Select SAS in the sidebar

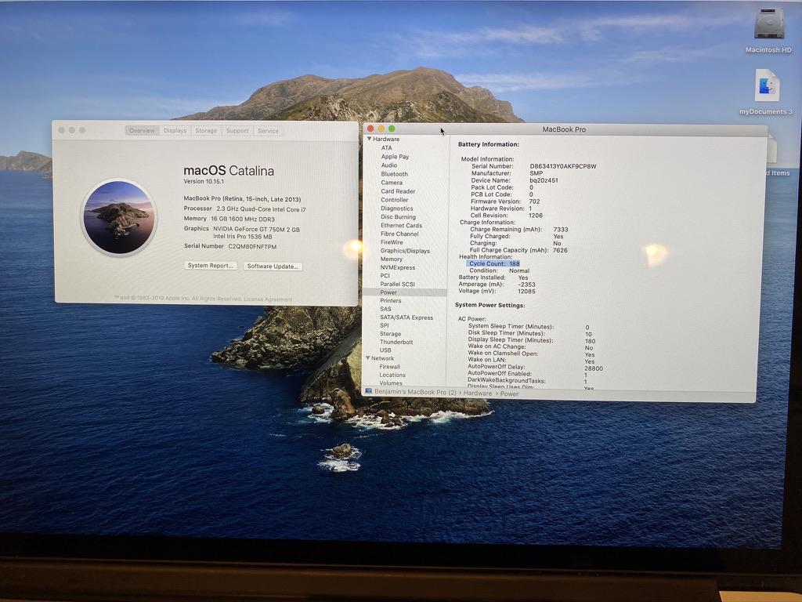[385, 309]
